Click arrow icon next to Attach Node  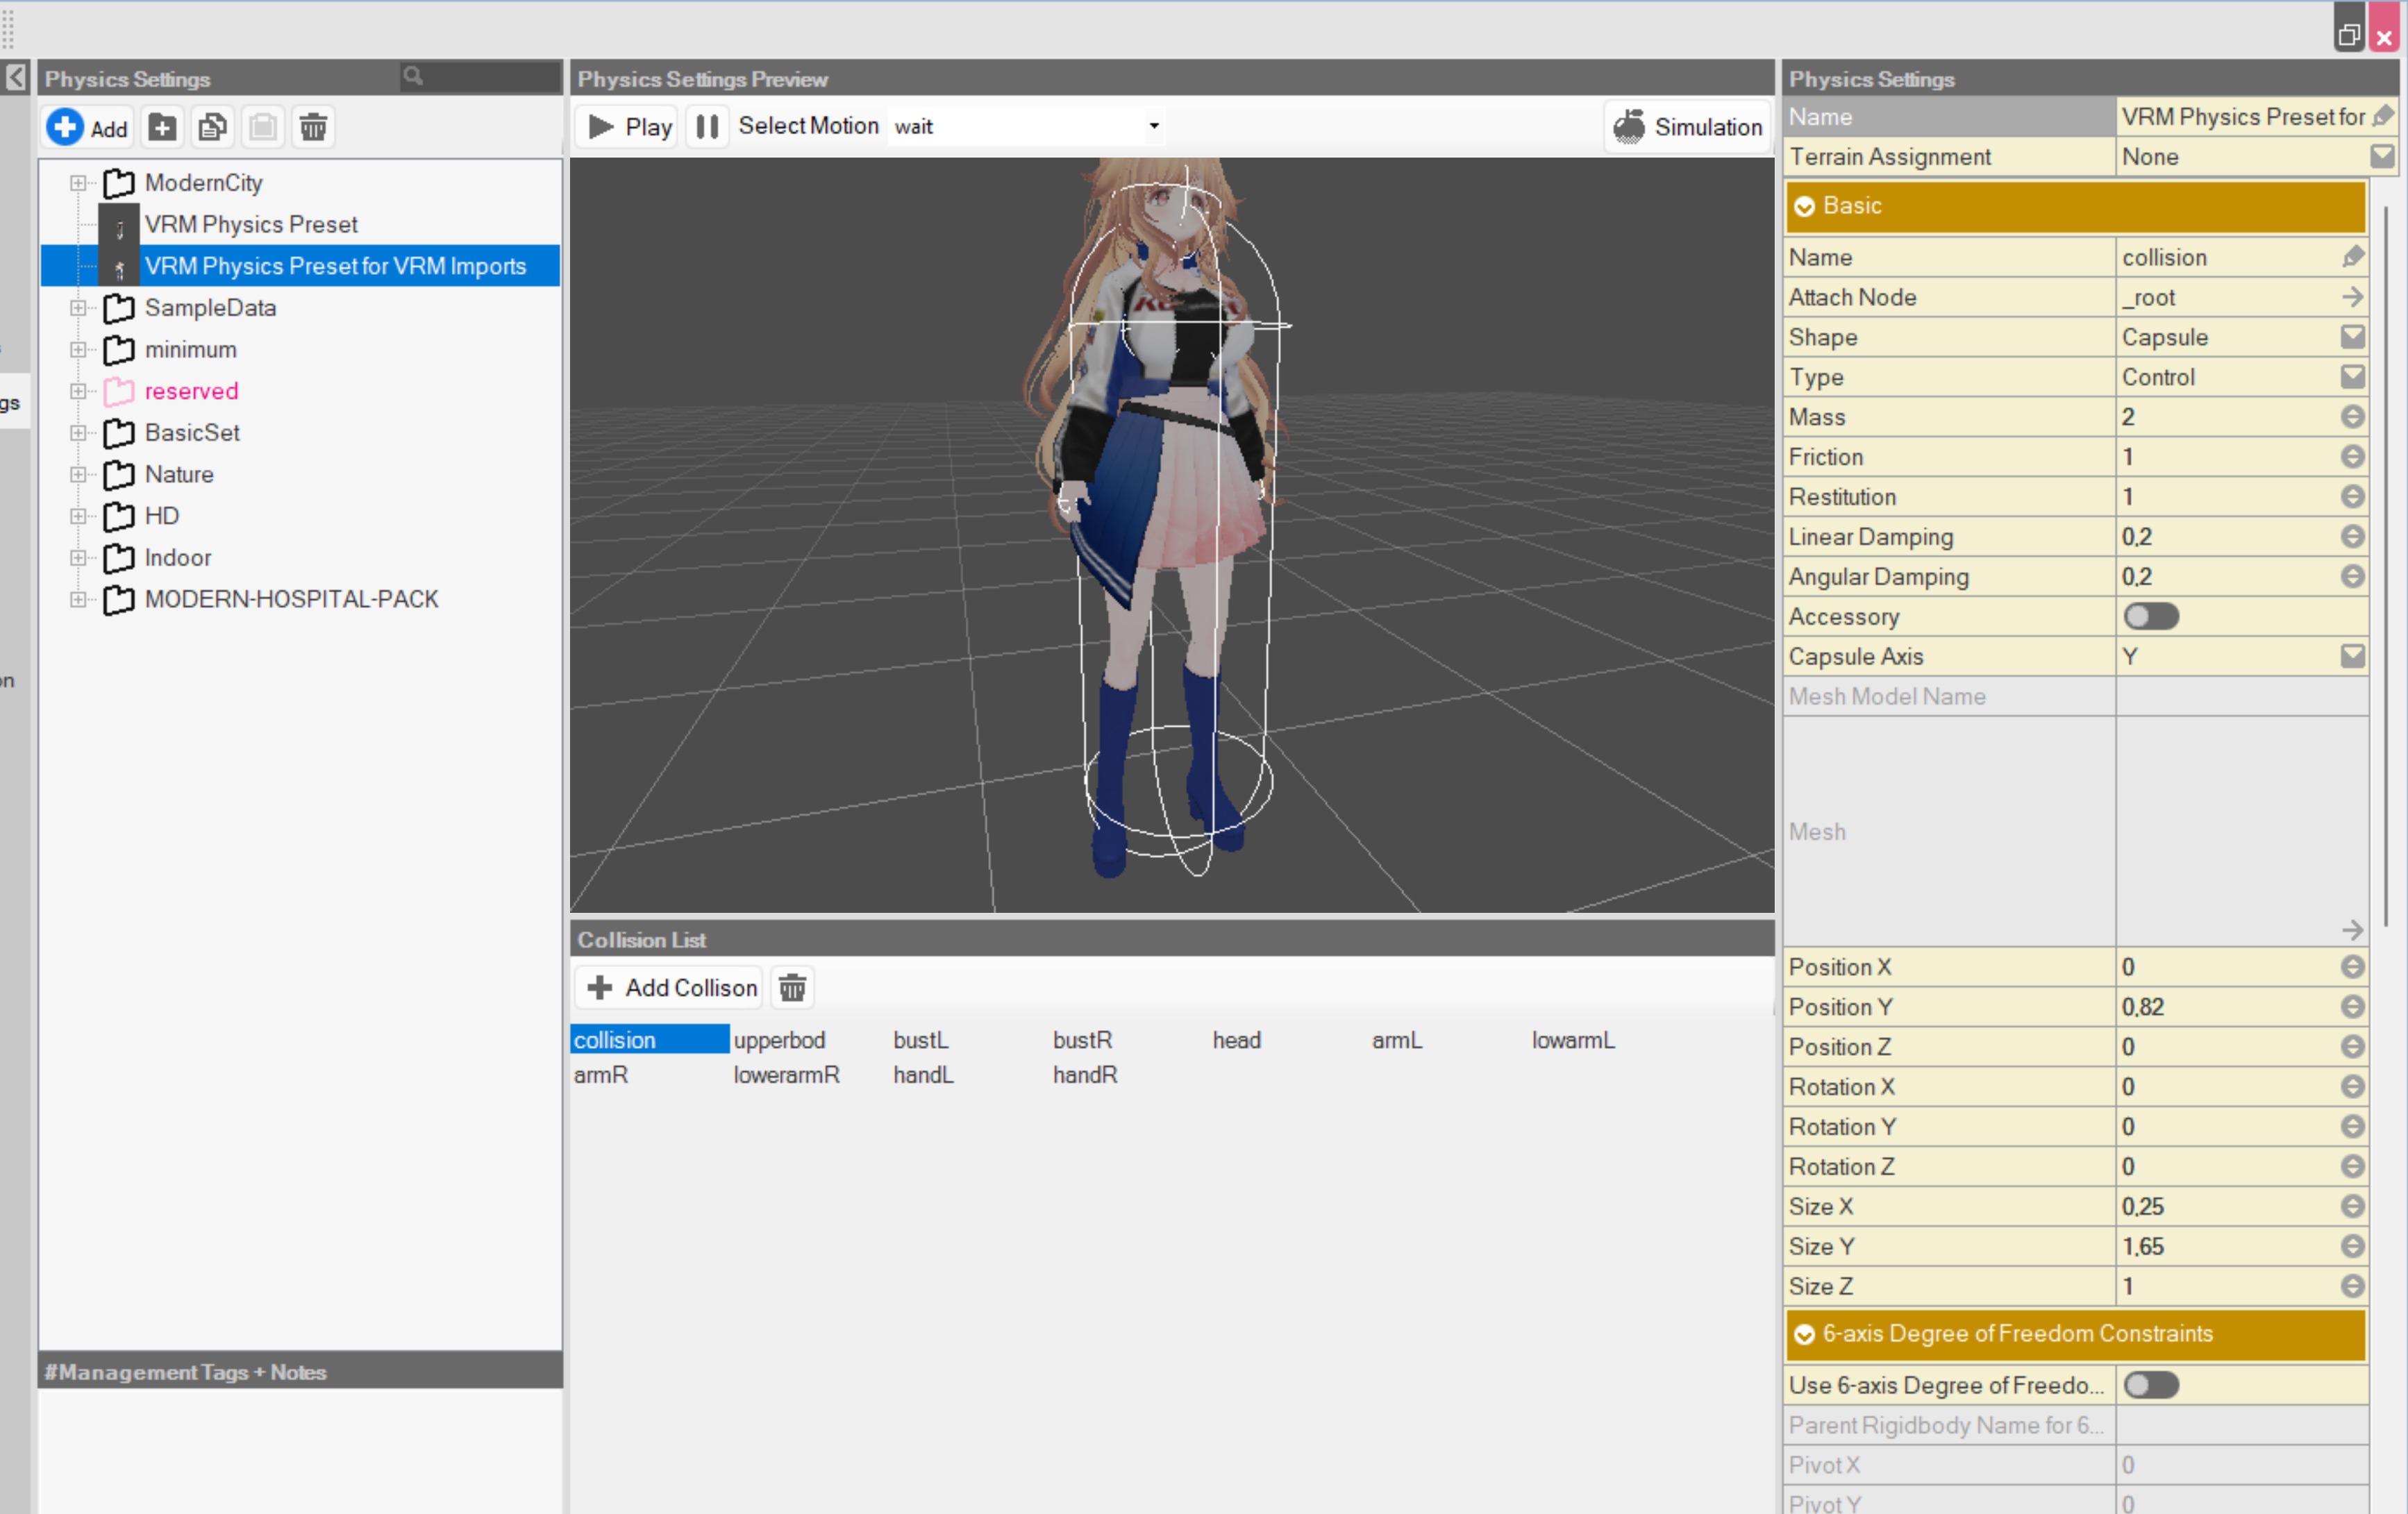pyautogui.click(x=2352, y=297)
